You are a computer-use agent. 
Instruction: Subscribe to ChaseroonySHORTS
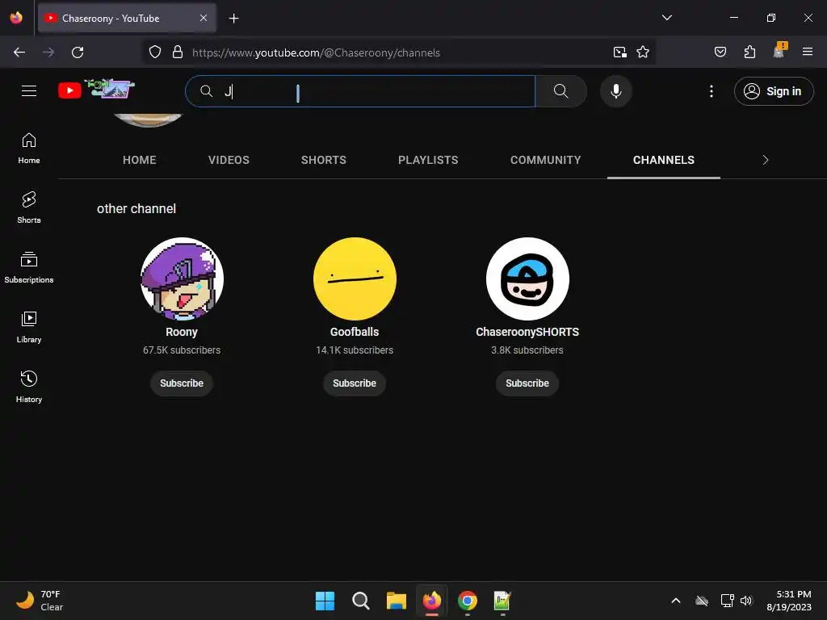point(527,383)
